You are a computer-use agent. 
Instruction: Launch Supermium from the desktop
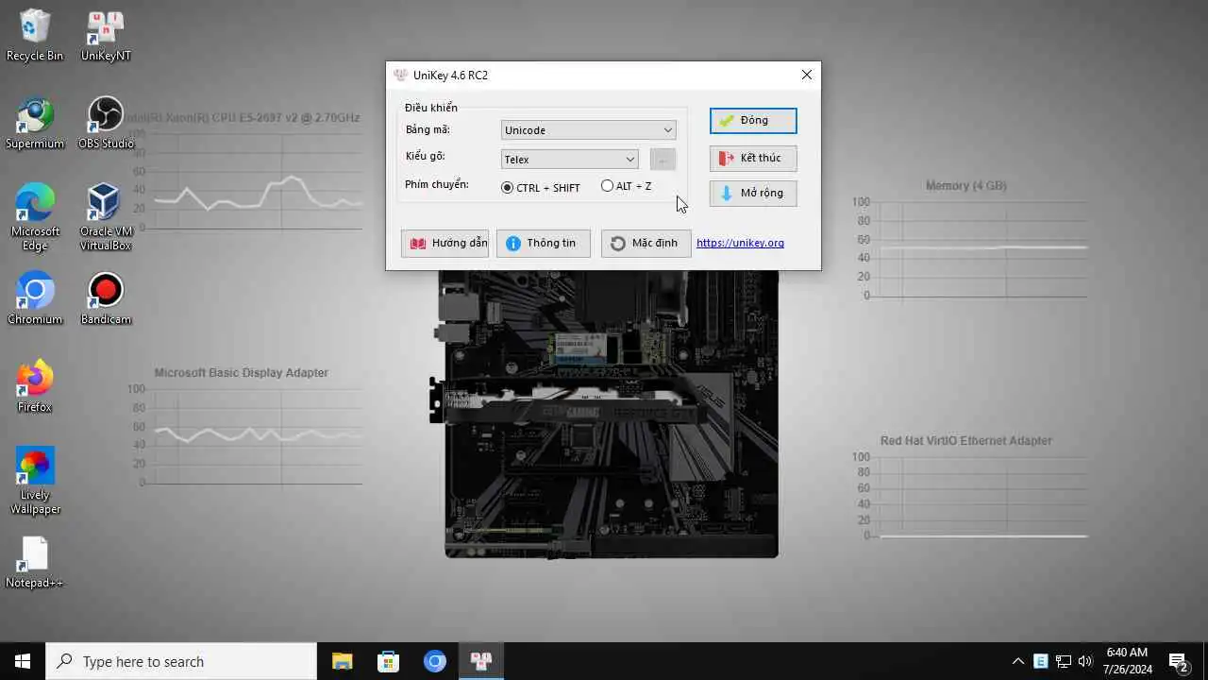[x=35, y=124]
